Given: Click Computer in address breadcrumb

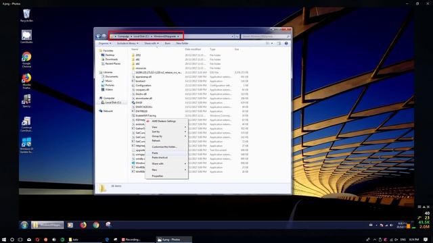Looking at the screenshot, I should tap(123, 36).
